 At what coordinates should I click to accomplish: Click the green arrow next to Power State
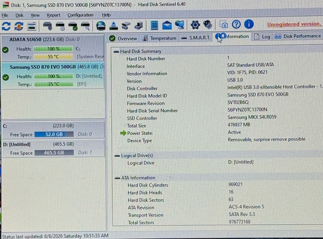coord(123,133)
